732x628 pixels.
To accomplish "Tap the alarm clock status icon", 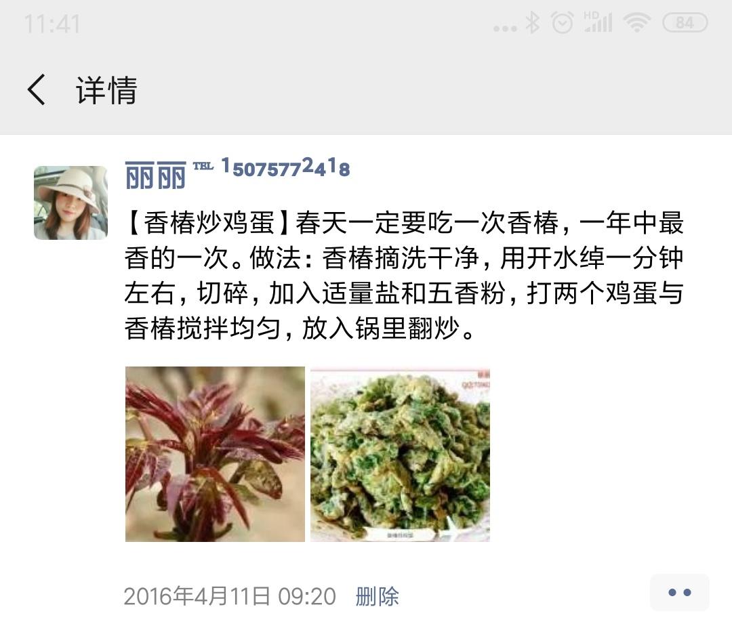I will coord(562,23).
